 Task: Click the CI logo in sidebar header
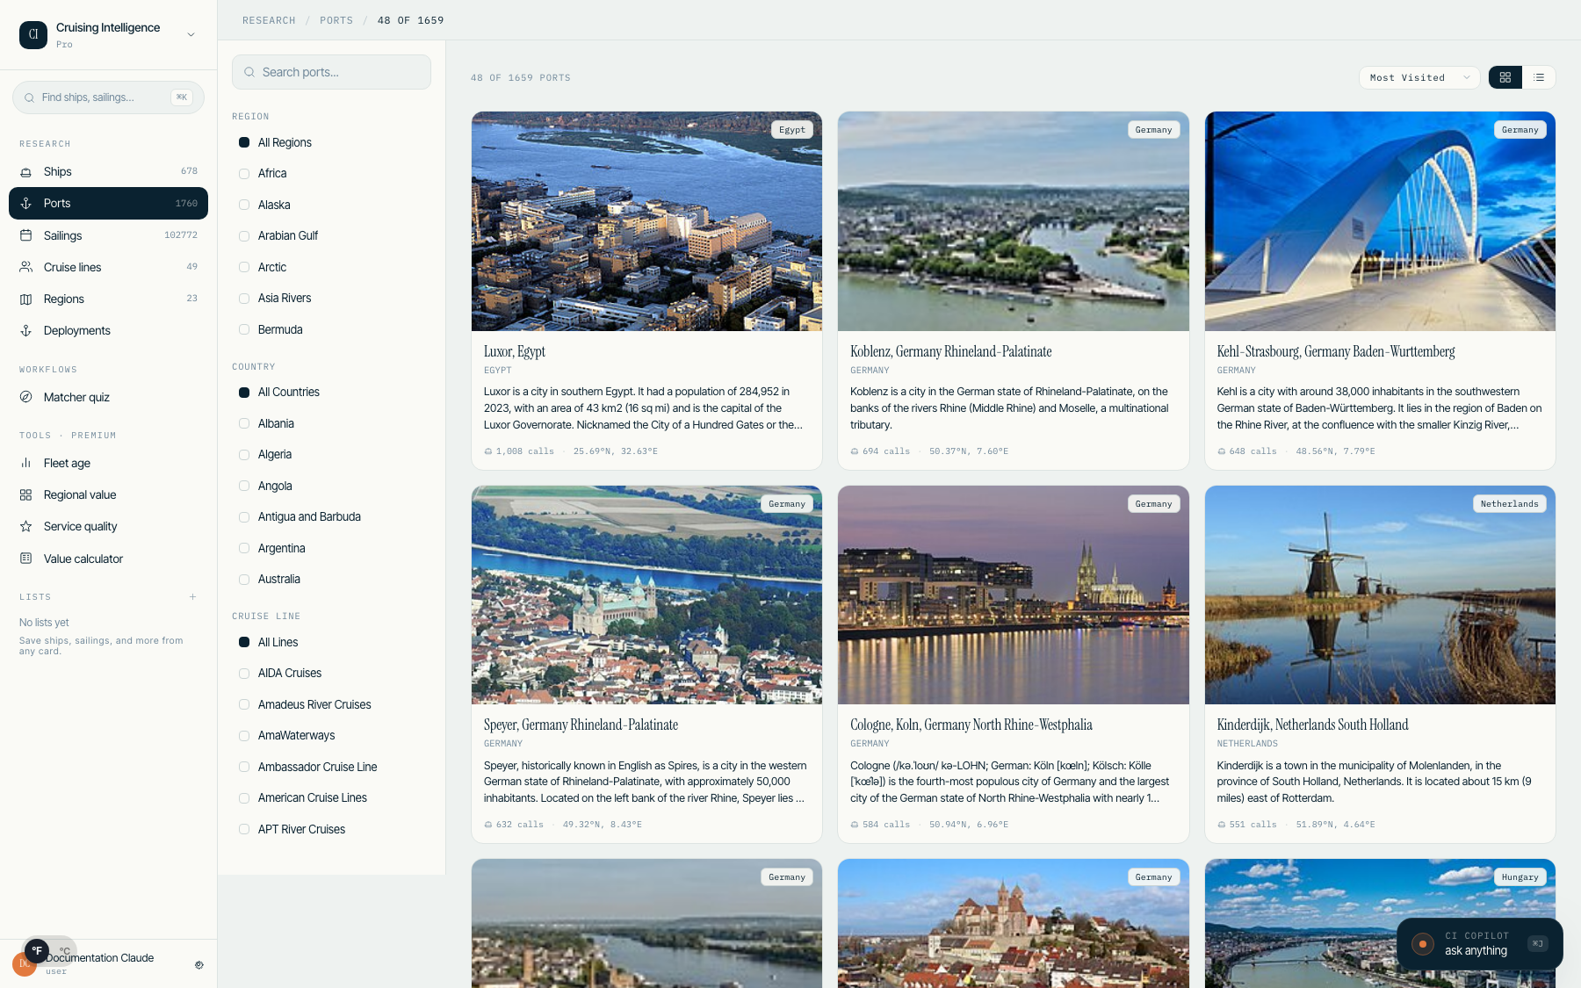33,35
